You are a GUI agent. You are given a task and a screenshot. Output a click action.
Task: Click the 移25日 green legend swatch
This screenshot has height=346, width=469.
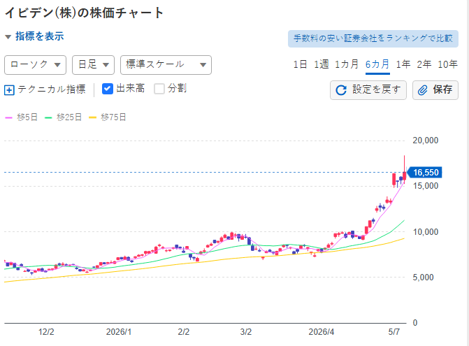(48, 117)
